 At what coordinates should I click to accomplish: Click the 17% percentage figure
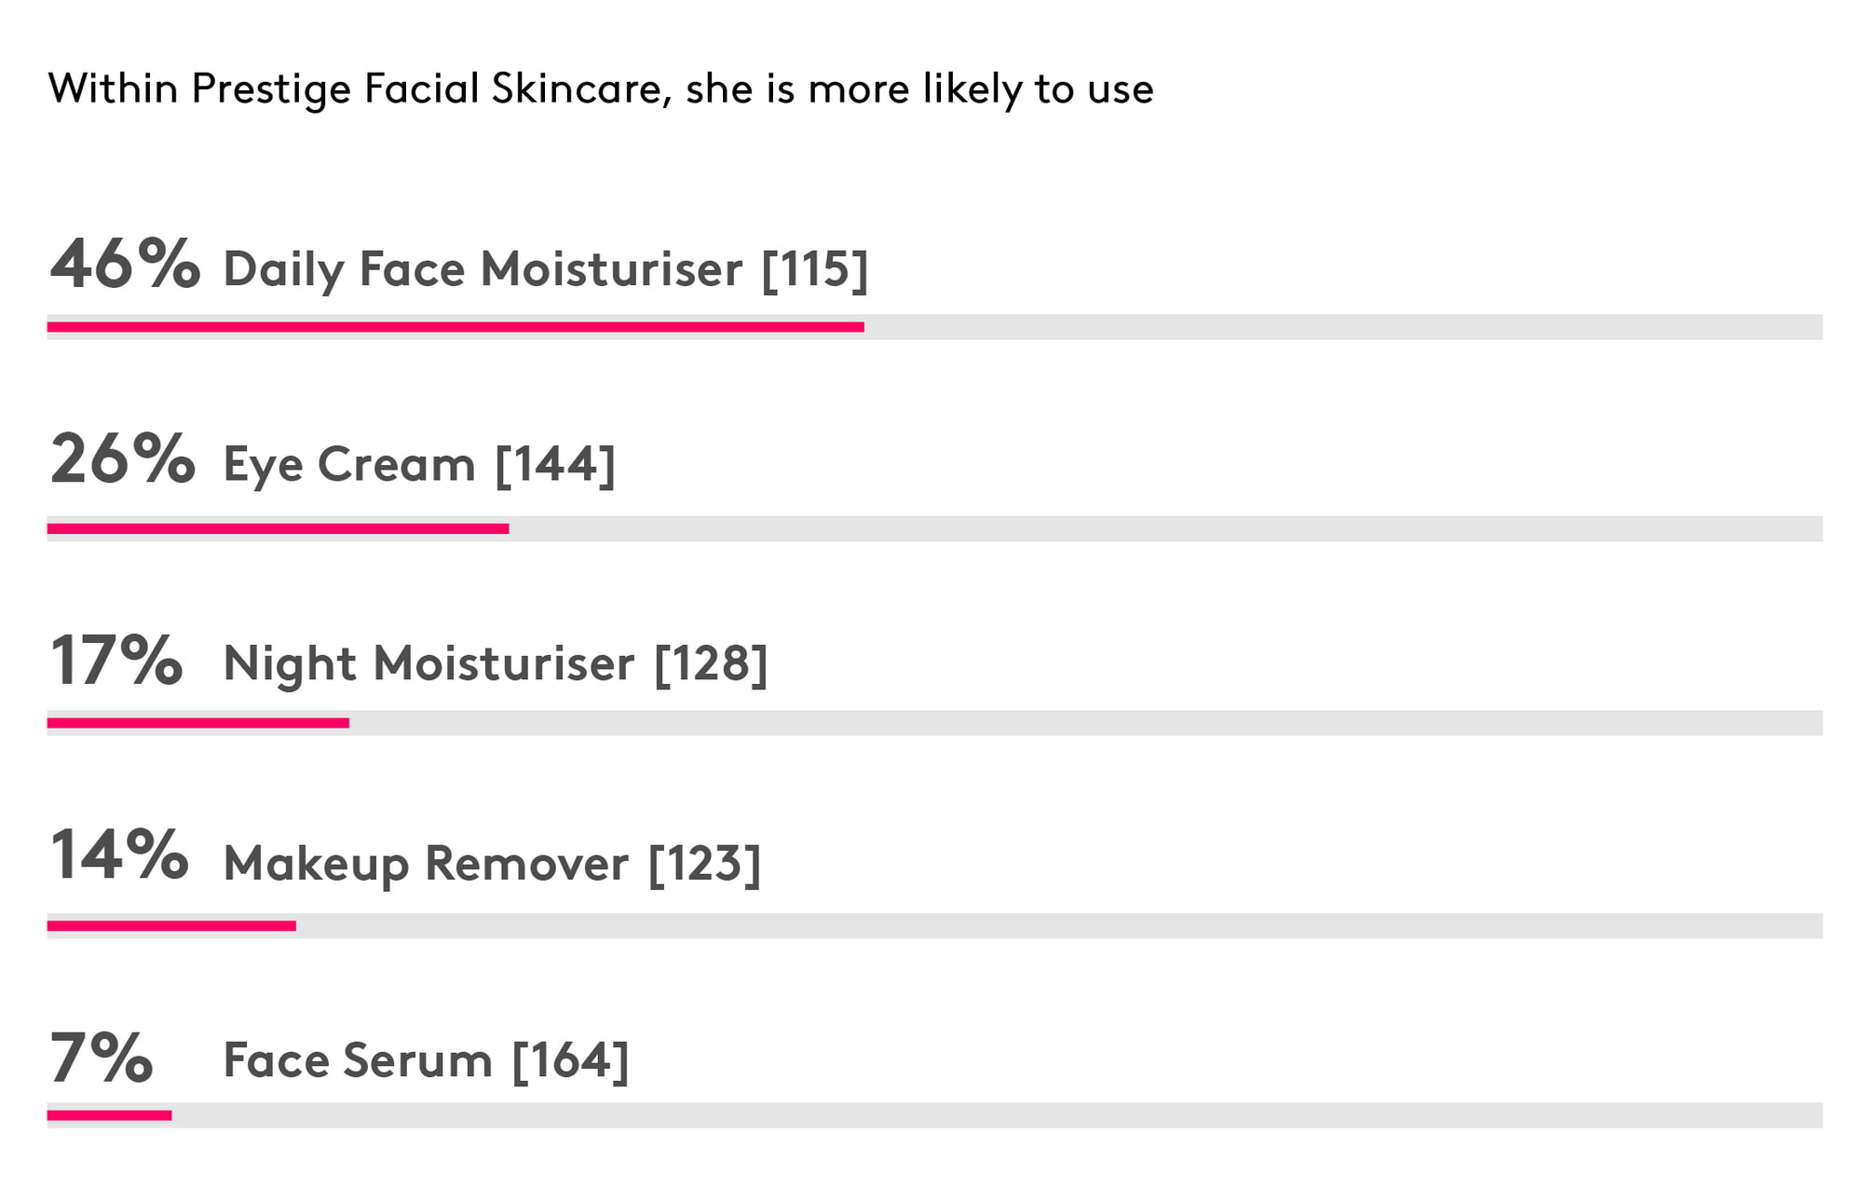(116, 660)
